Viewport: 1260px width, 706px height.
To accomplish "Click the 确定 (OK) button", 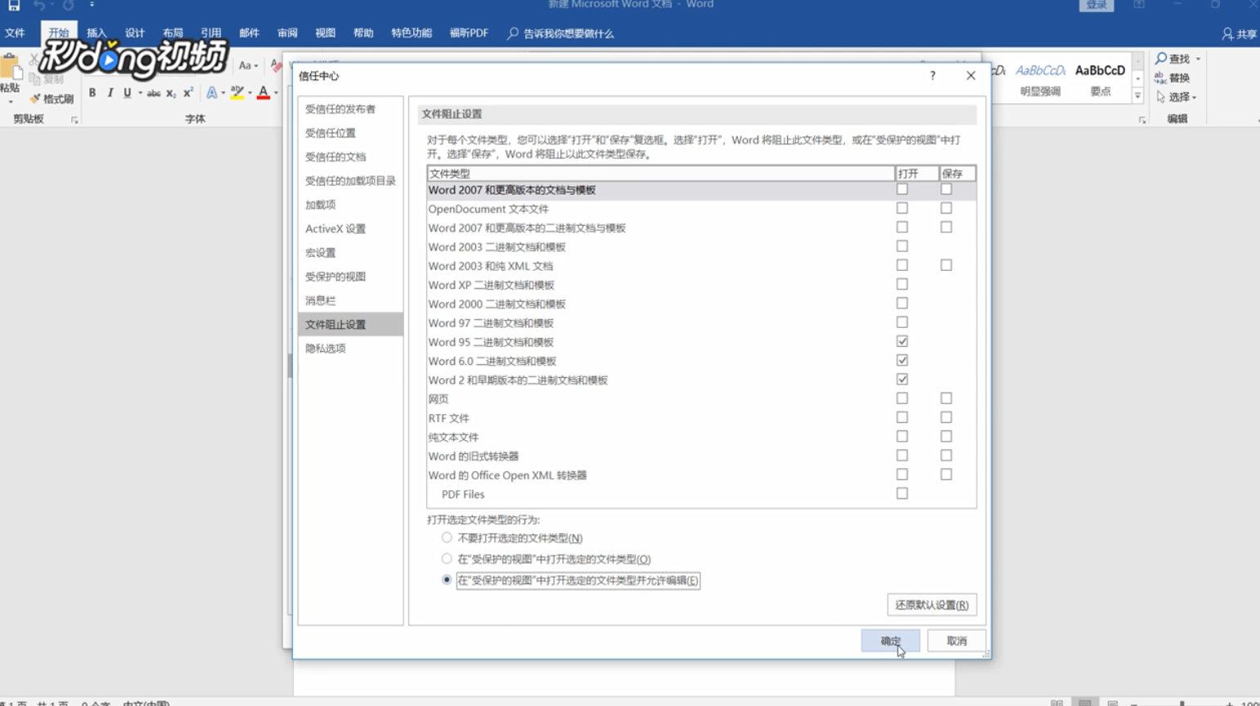I will point(890,641).
